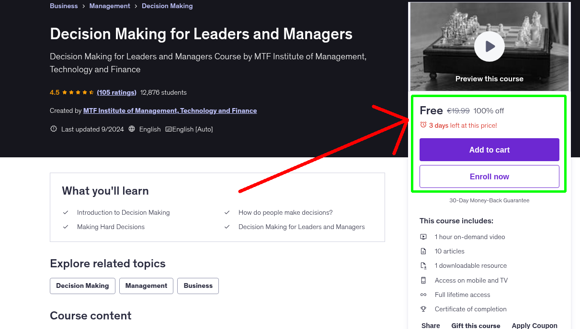Screen dimensions: 580x329
Task: Click the trophy certificate icon
Action: coord(423,309)
